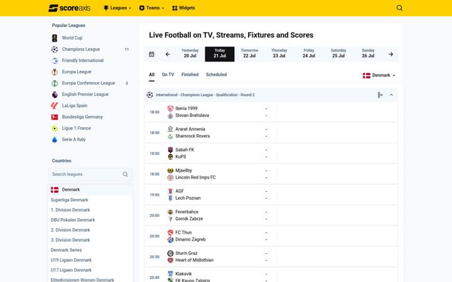Select Sunday 26 Jul date
The height and width of the screenshot is (282, 452).
coord(368,54)
